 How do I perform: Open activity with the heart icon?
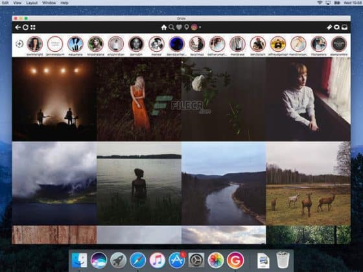pos(179,27)
